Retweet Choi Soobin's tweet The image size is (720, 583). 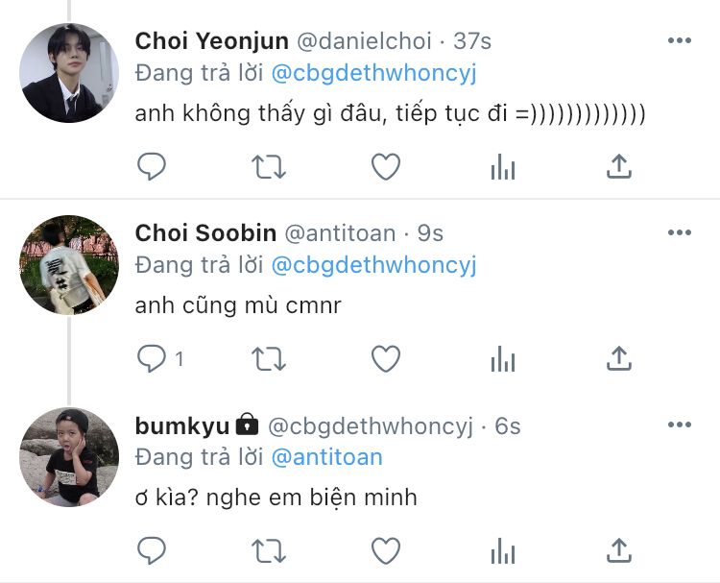(x=269, y=359)
